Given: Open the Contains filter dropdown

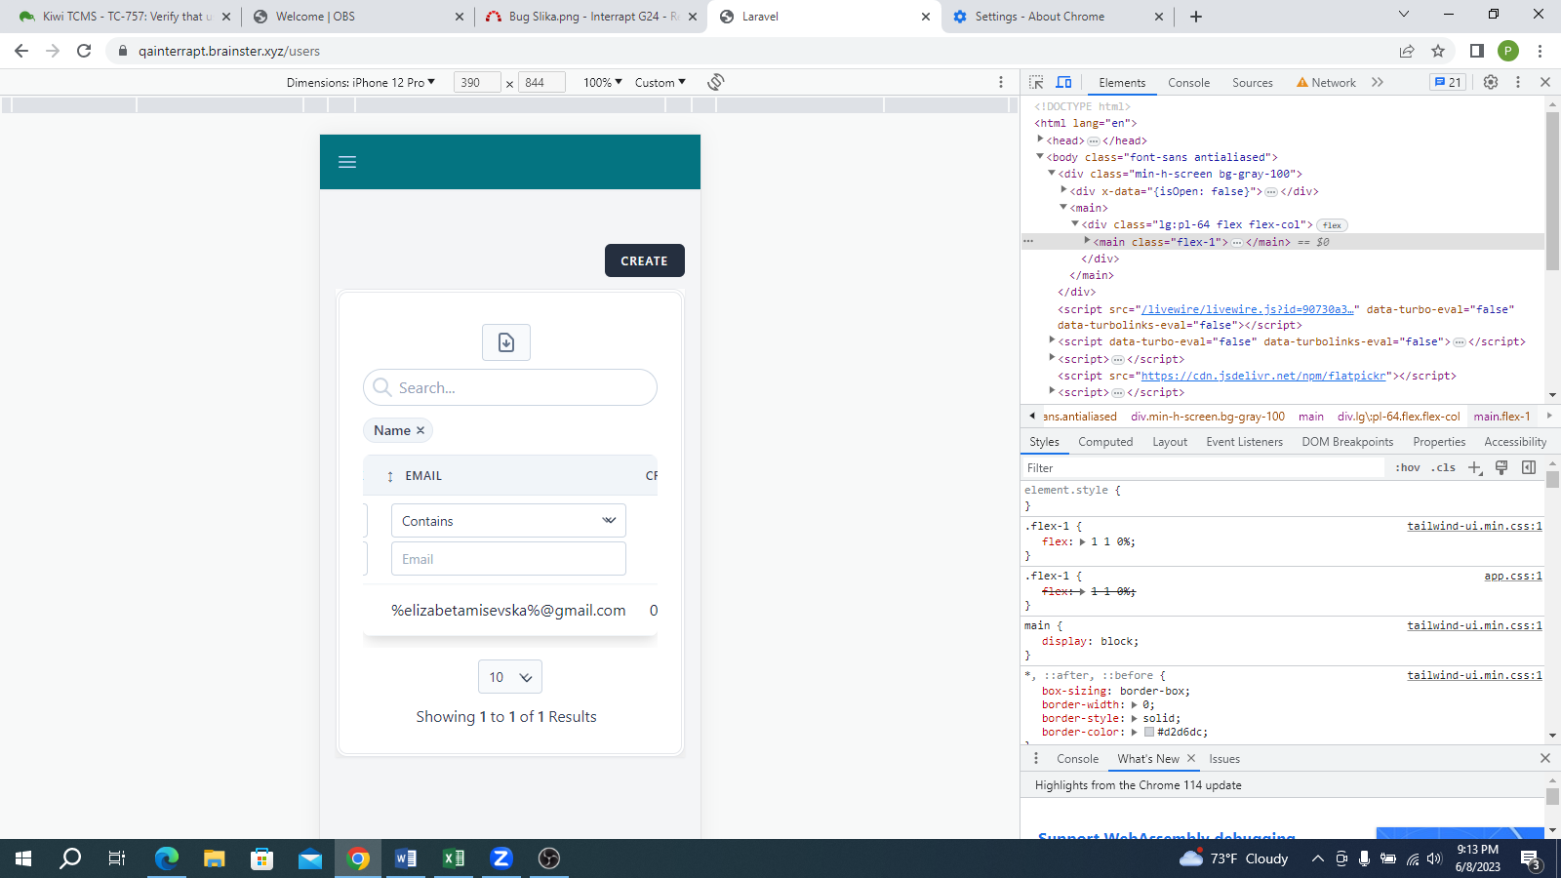Looking at the screenshot, I should pyautogui.click(x=508, y=521).
